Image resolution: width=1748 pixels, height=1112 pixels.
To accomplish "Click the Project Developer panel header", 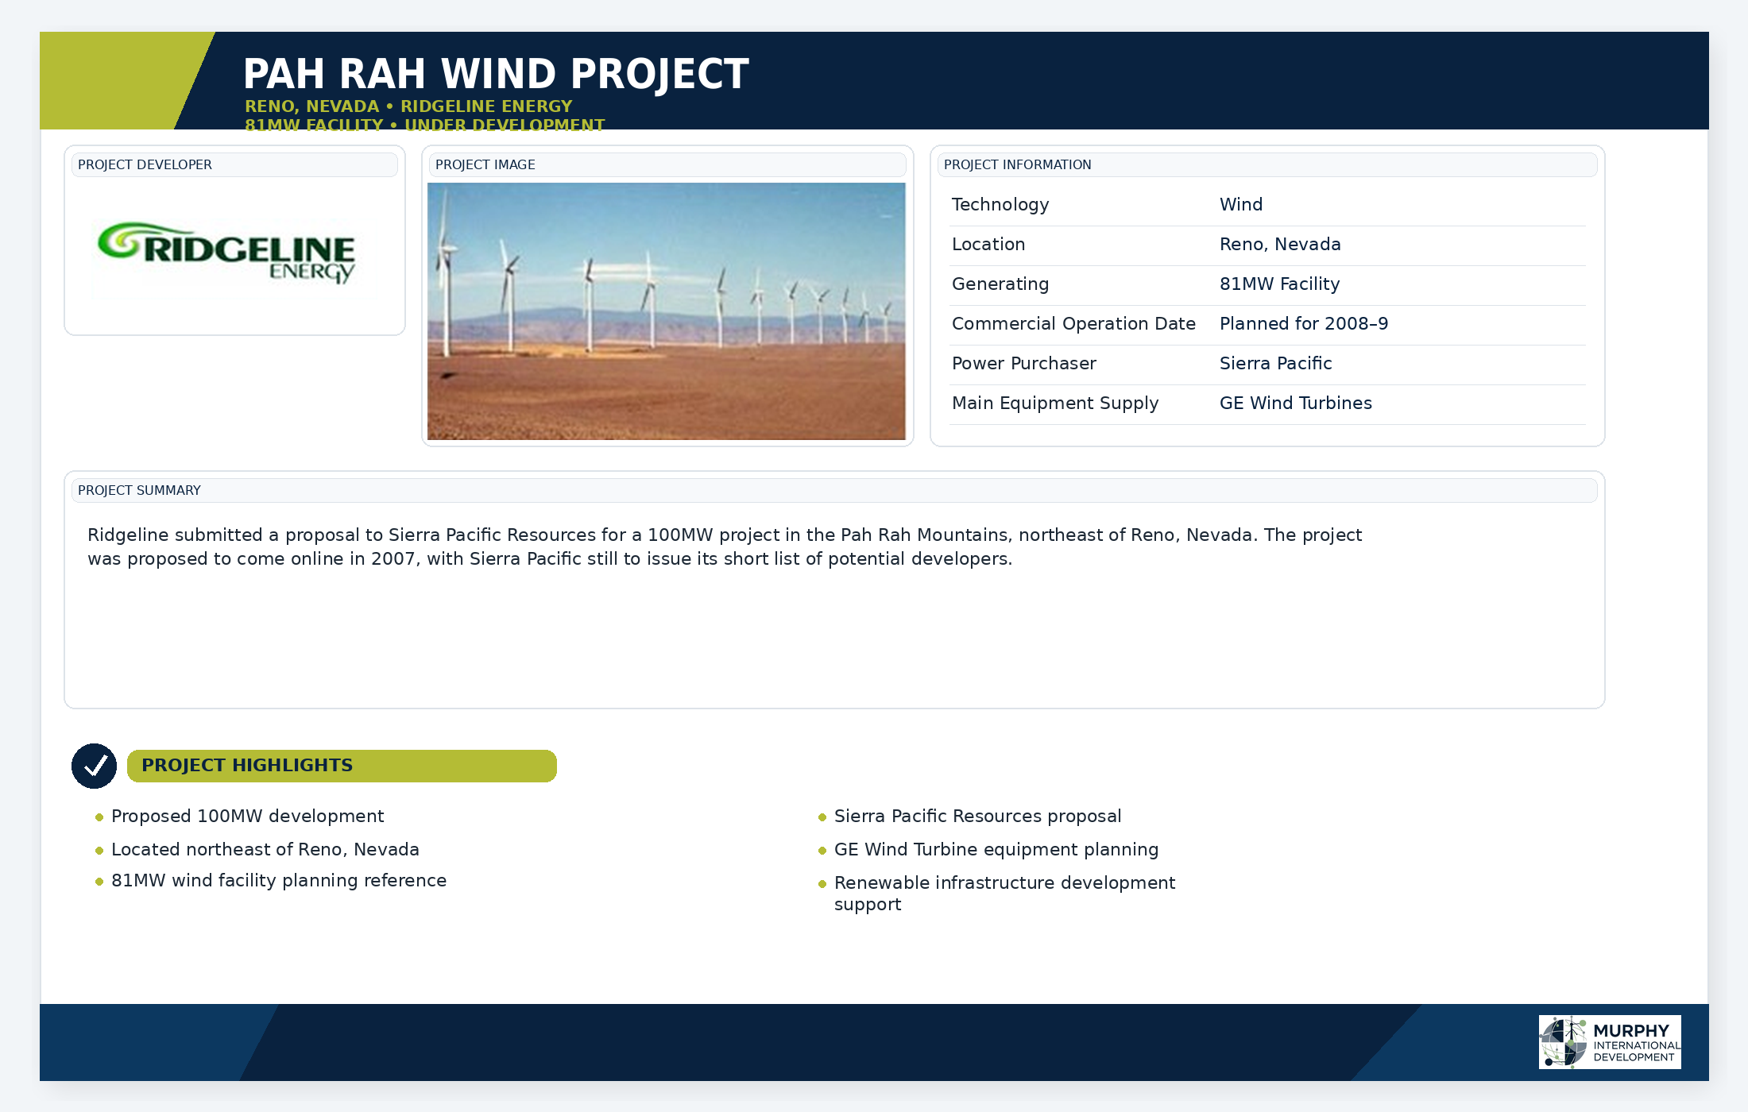I will (x=234, y=164).
